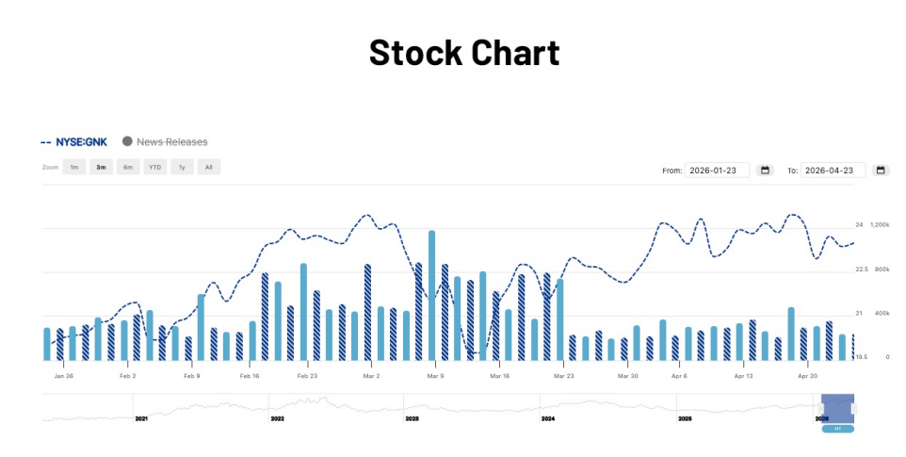This screenshot has height=457, width=906.
Task: Click the navigator scrollbar handle
Action: click(x=837, y=429)
